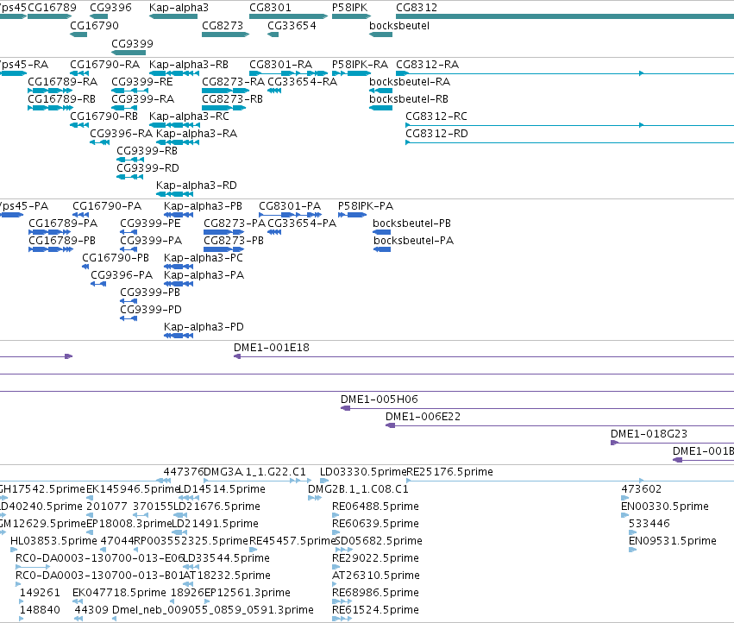734x623 pixels.
Task: Click the bocksbeutel-PA protein label
Action: (414, 240)
